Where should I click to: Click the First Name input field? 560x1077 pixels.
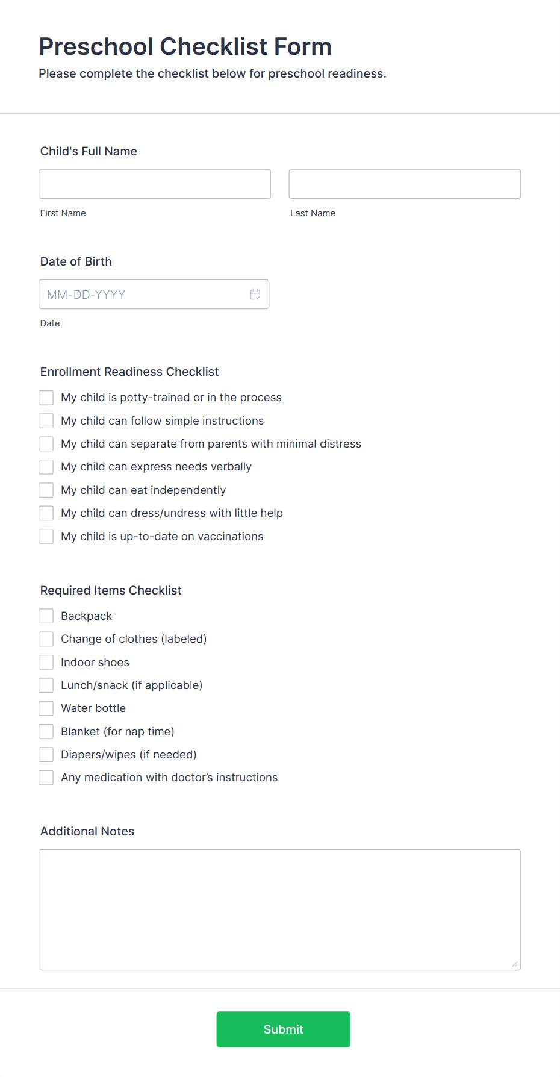[155, 184]
